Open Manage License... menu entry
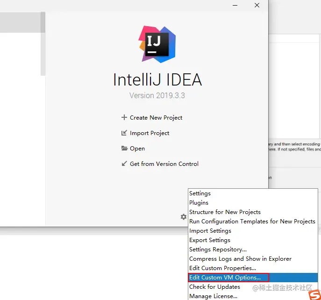 tap(253, 296)
